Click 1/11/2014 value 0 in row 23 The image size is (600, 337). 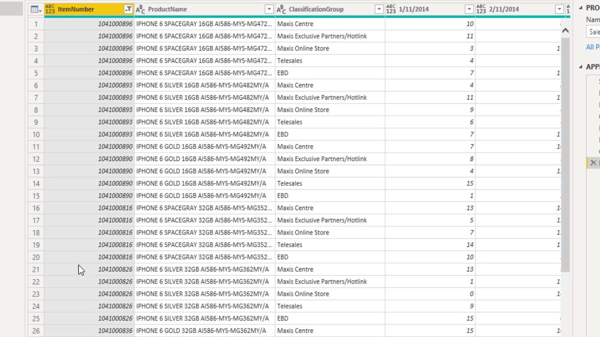pyautogui.click(x=430, y=294)
